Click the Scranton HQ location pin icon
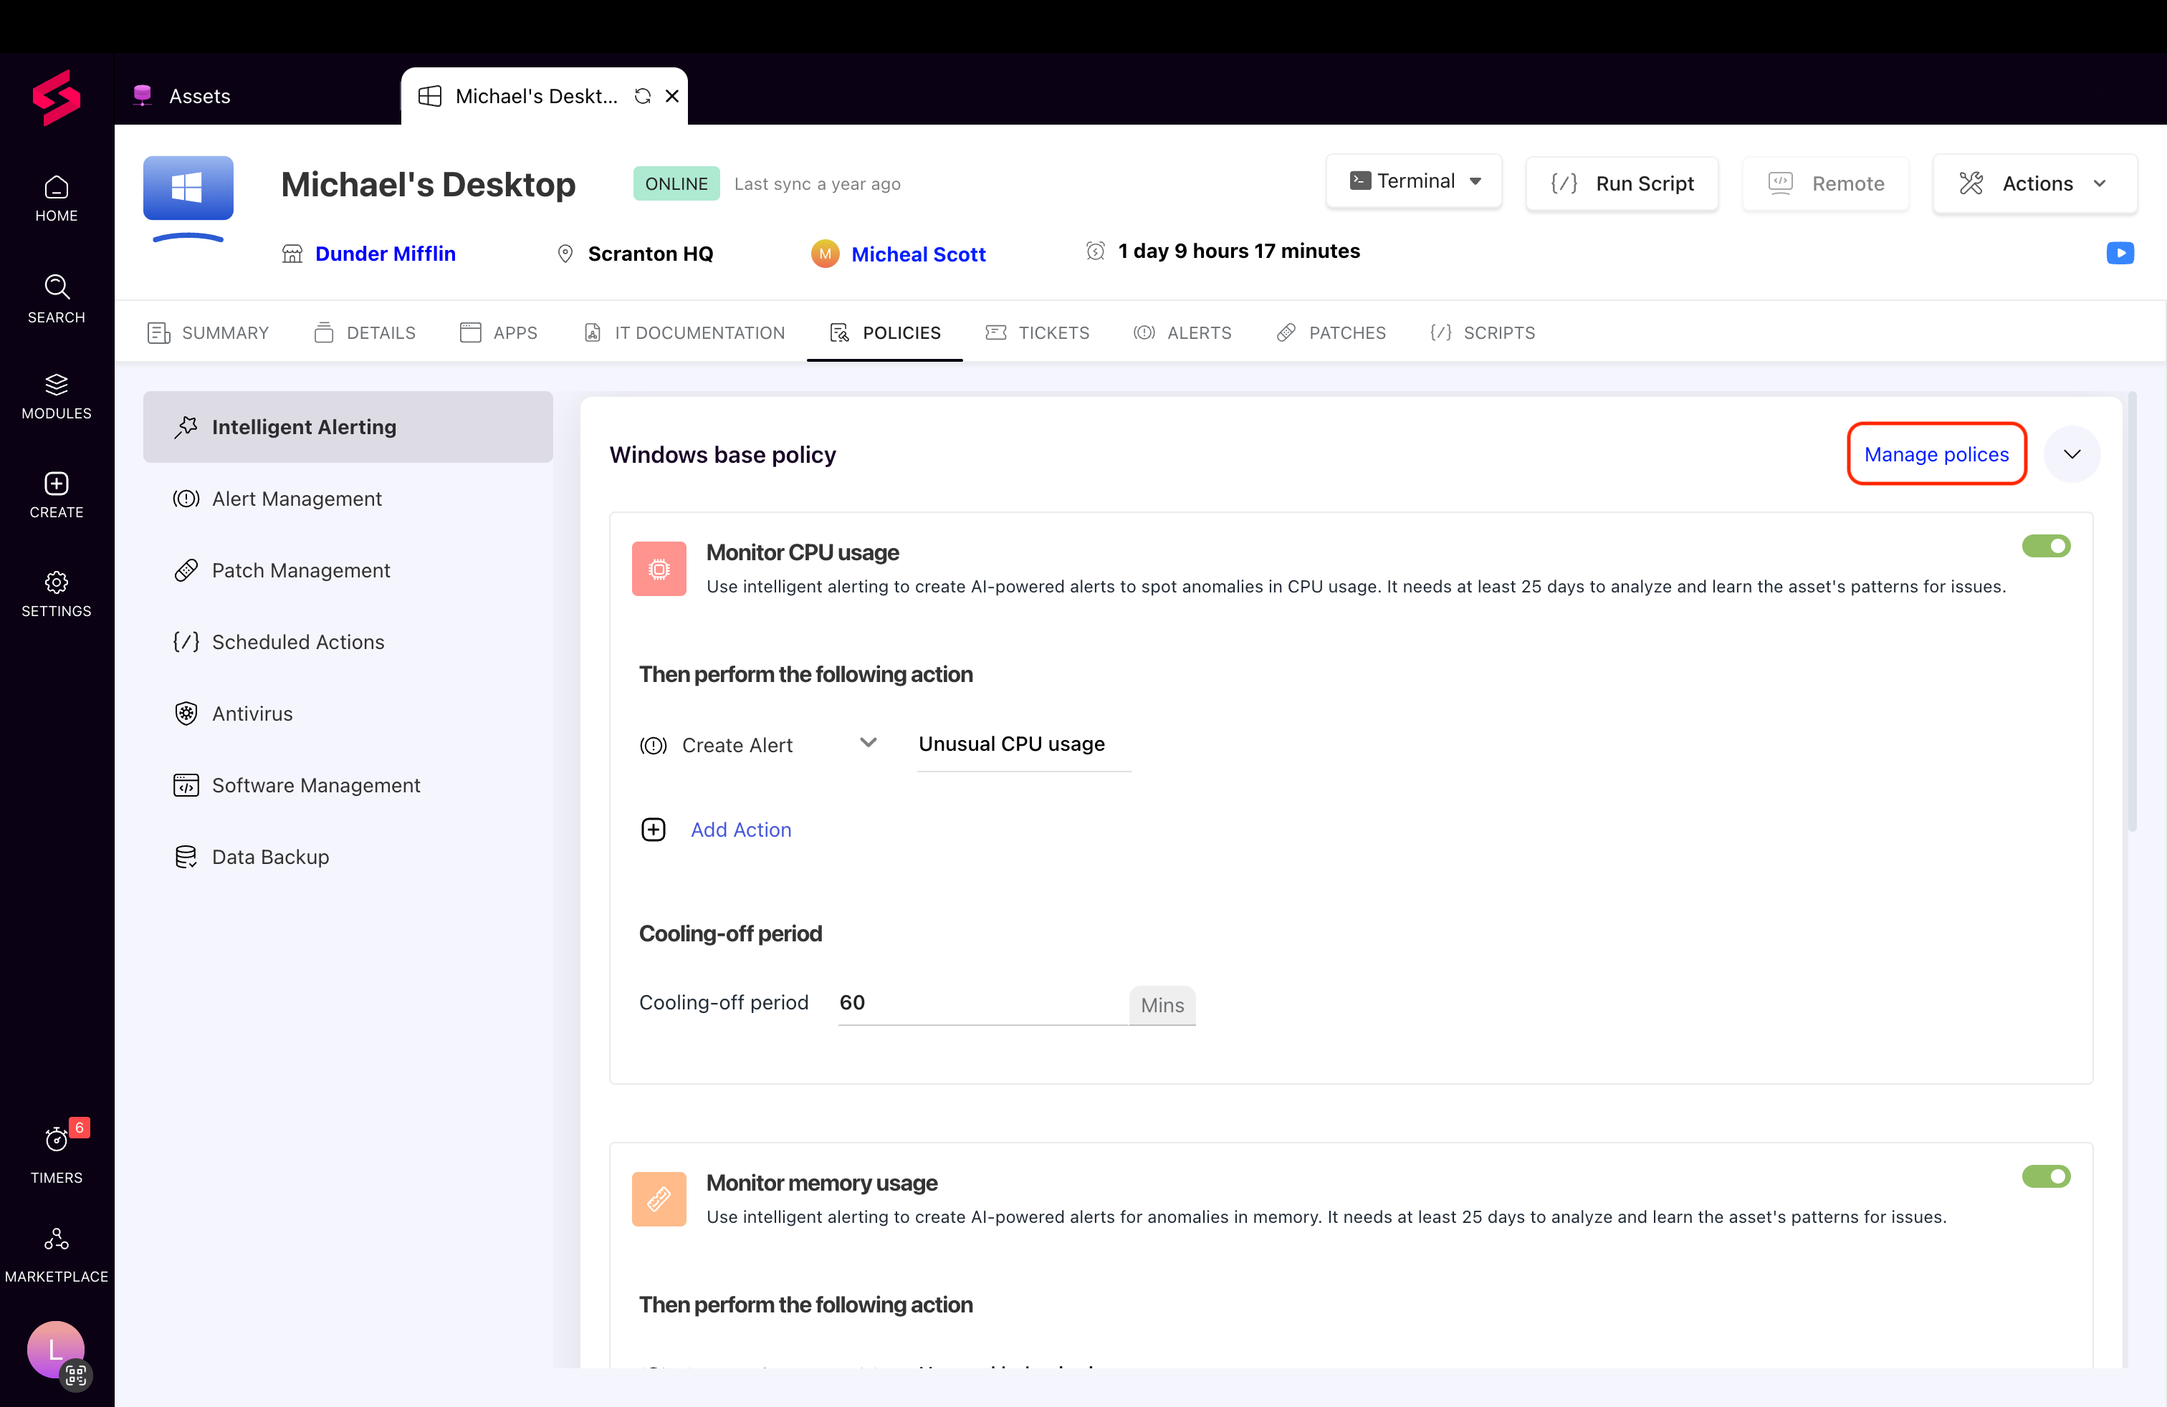The image size is (2167, 1407). 565,254
